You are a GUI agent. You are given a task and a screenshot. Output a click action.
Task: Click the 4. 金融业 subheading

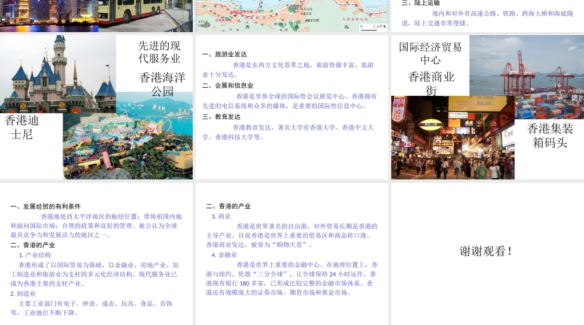tap(224, 255)
